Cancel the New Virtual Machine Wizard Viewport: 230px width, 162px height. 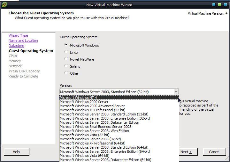point(214,152)
